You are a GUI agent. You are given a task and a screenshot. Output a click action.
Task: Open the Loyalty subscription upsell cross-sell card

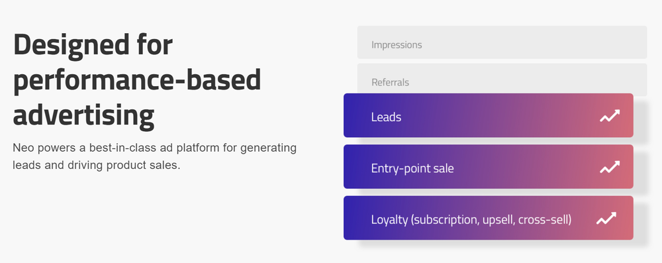click(x=489, y=218)
